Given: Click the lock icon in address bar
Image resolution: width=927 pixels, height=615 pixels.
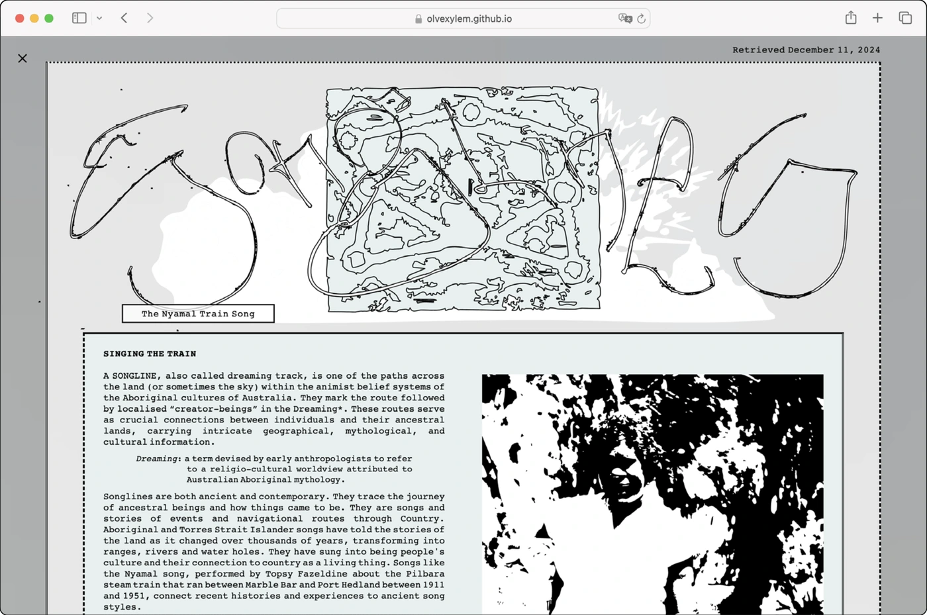Looking at the screenshot, I should click(418, 19).
